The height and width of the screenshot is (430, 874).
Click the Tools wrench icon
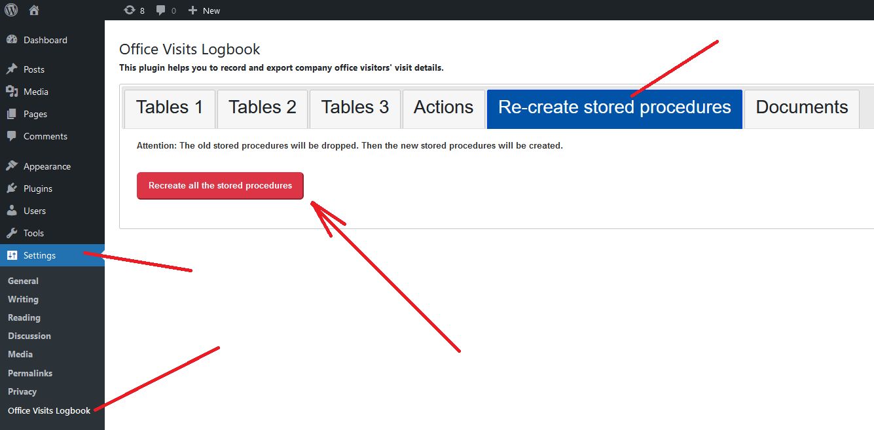click(12, 233)
